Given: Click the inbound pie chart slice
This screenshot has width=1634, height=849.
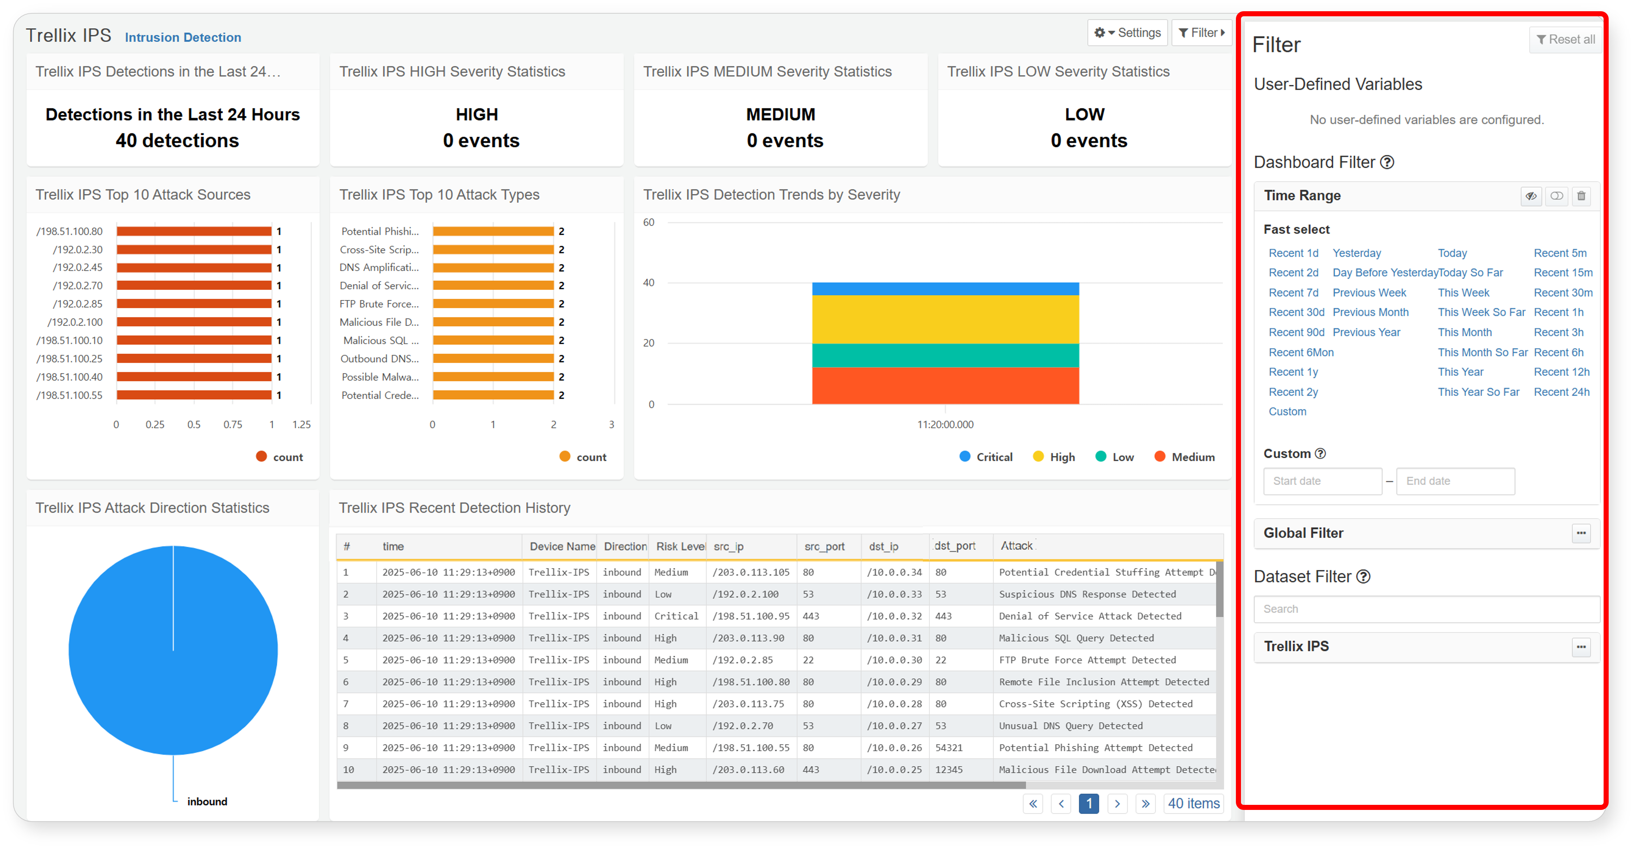Looking at the screenshot, I should pos(173,650).
